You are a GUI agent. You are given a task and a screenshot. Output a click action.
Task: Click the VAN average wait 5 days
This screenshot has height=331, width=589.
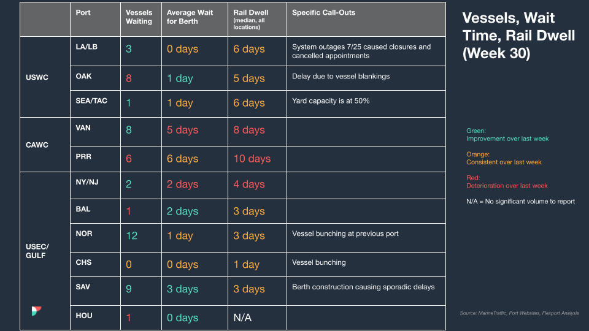183,130
